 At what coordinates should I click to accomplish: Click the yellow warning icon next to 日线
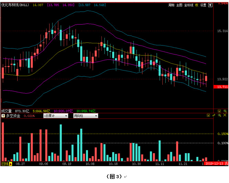tap(10, 164)
